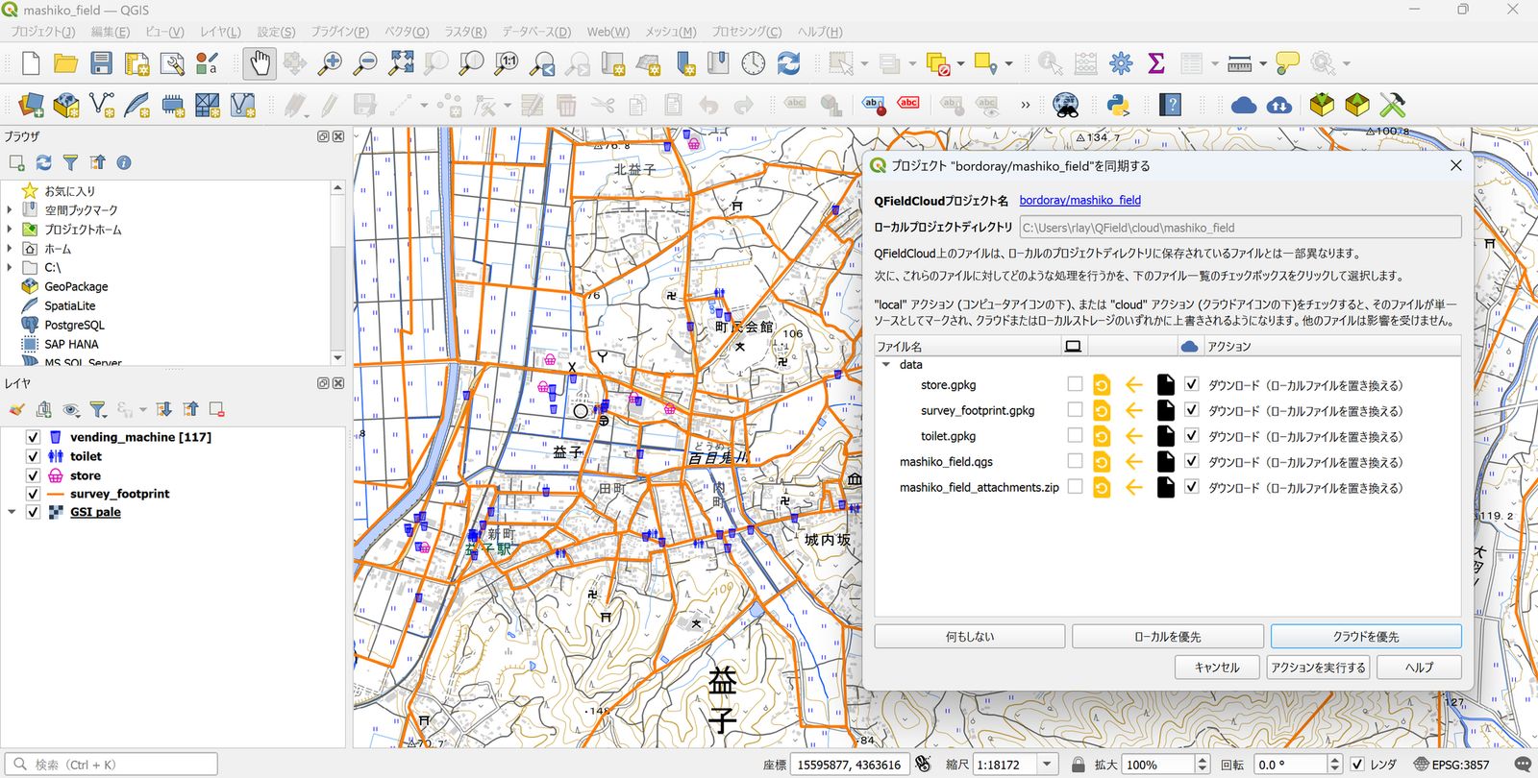The width and height of the screenshot is (1538, 778).
Task: Click the Help question mark toolbar icon
Action: 1170,104
